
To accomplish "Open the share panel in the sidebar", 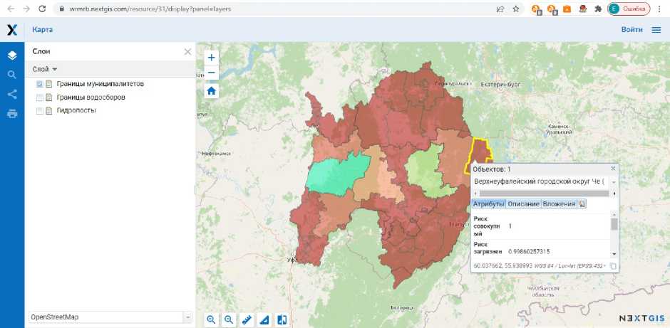I will pyautogui.click(x=12, y=94).
